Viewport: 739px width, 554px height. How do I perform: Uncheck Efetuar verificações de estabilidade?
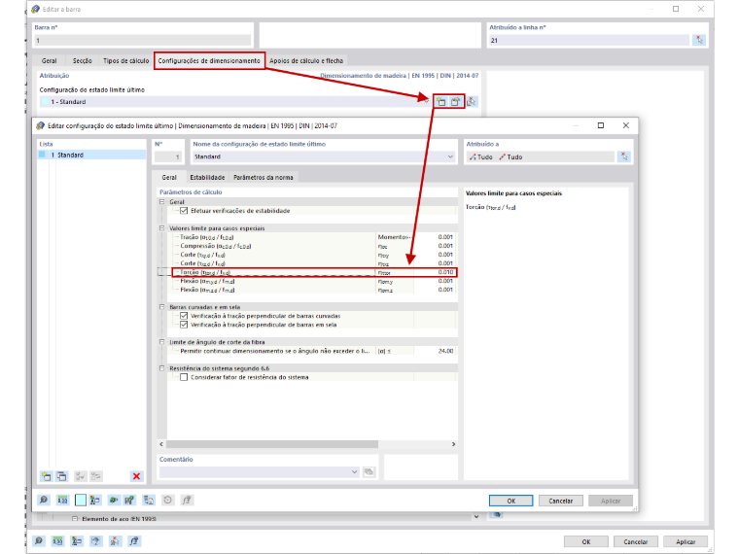[x=184, y=211]
